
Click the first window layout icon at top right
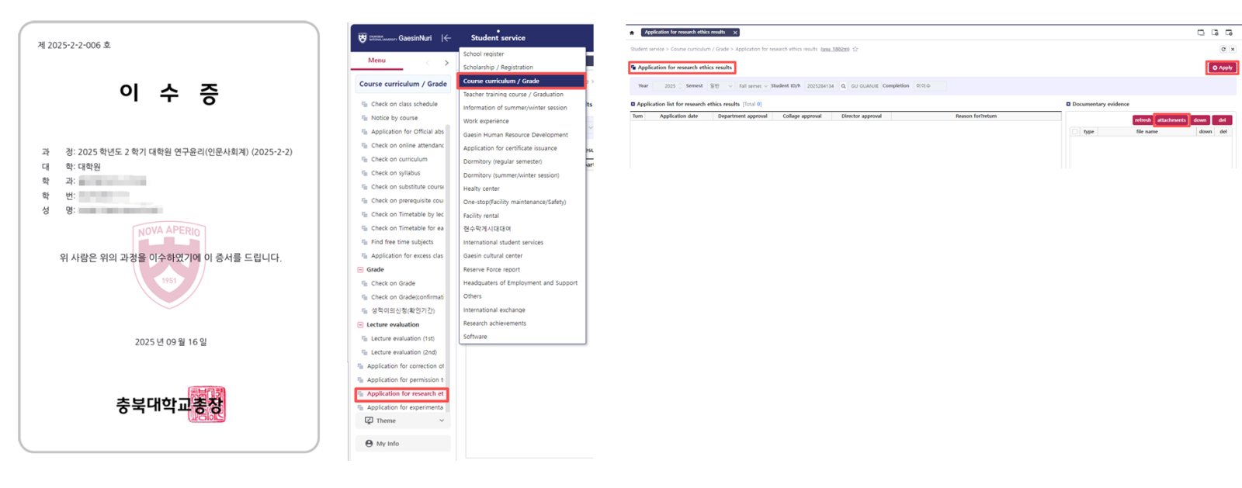point(1201,33)
